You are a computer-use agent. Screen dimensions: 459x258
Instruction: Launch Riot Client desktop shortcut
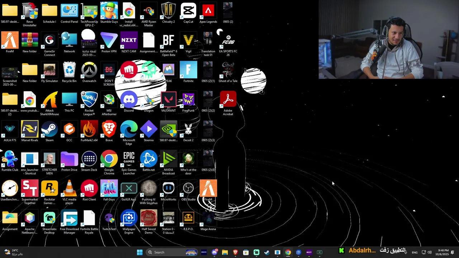point(89,191)
